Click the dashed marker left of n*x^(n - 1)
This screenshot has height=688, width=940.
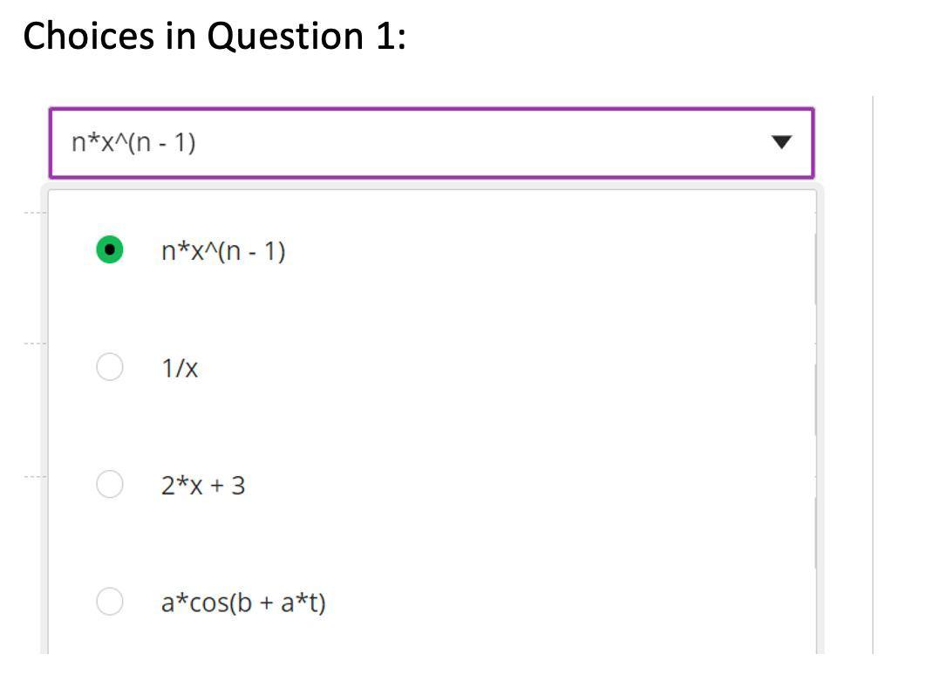[31, 211]
